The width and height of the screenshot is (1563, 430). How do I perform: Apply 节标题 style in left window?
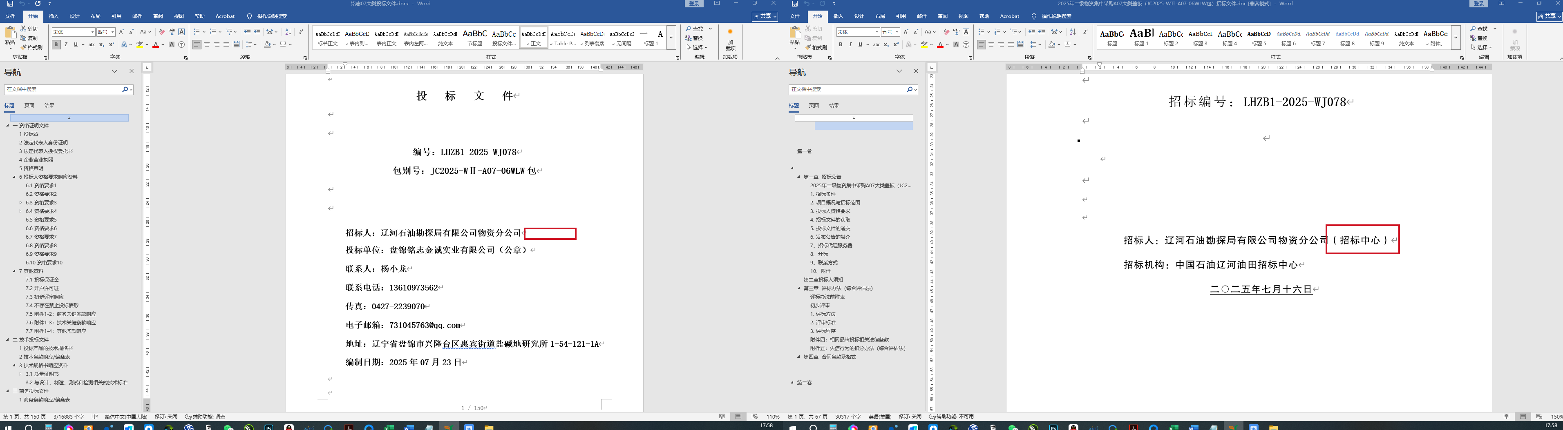click(474, 38)
